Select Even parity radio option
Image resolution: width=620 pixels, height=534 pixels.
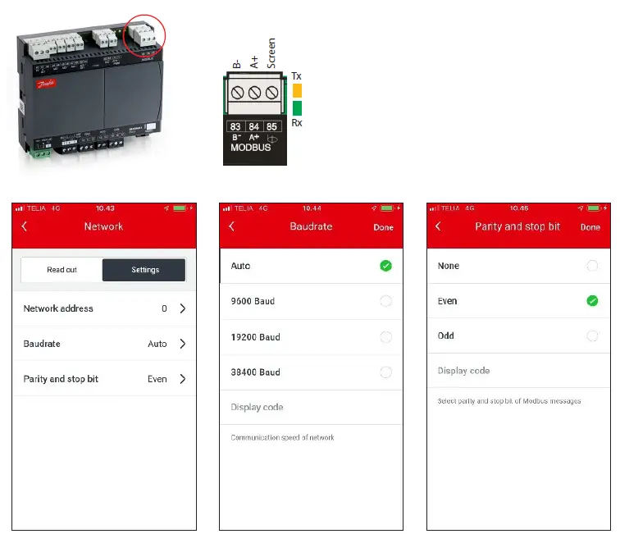click(592, 301)
